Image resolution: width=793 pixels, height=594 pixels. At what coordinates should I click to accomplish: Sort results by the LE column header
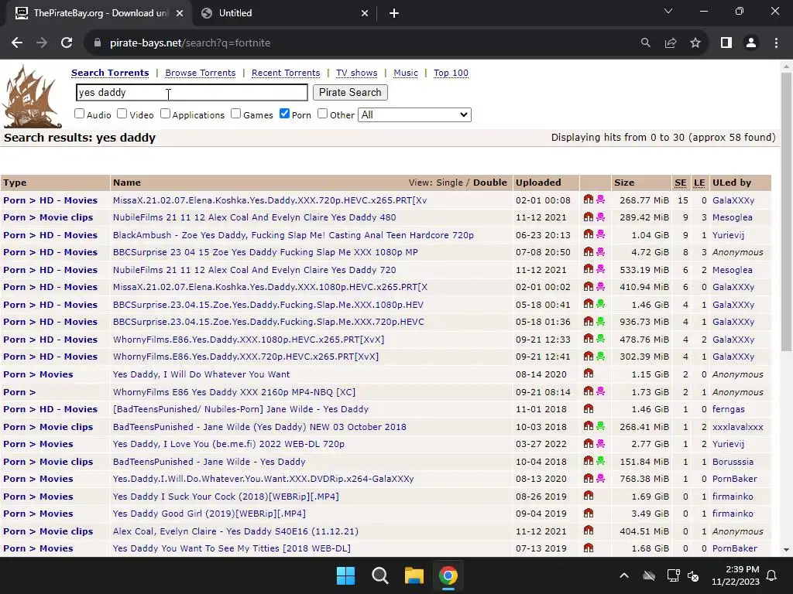699,183
